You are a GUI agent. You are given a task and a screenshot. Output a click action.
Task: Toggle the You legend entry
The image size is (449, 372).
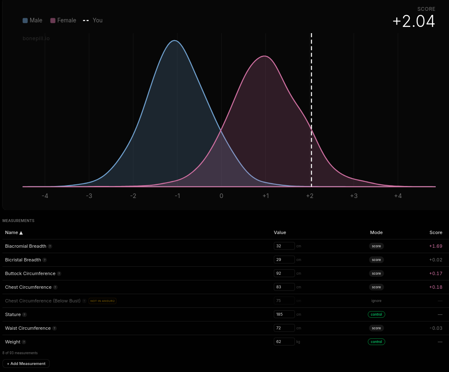coord(93,20)
